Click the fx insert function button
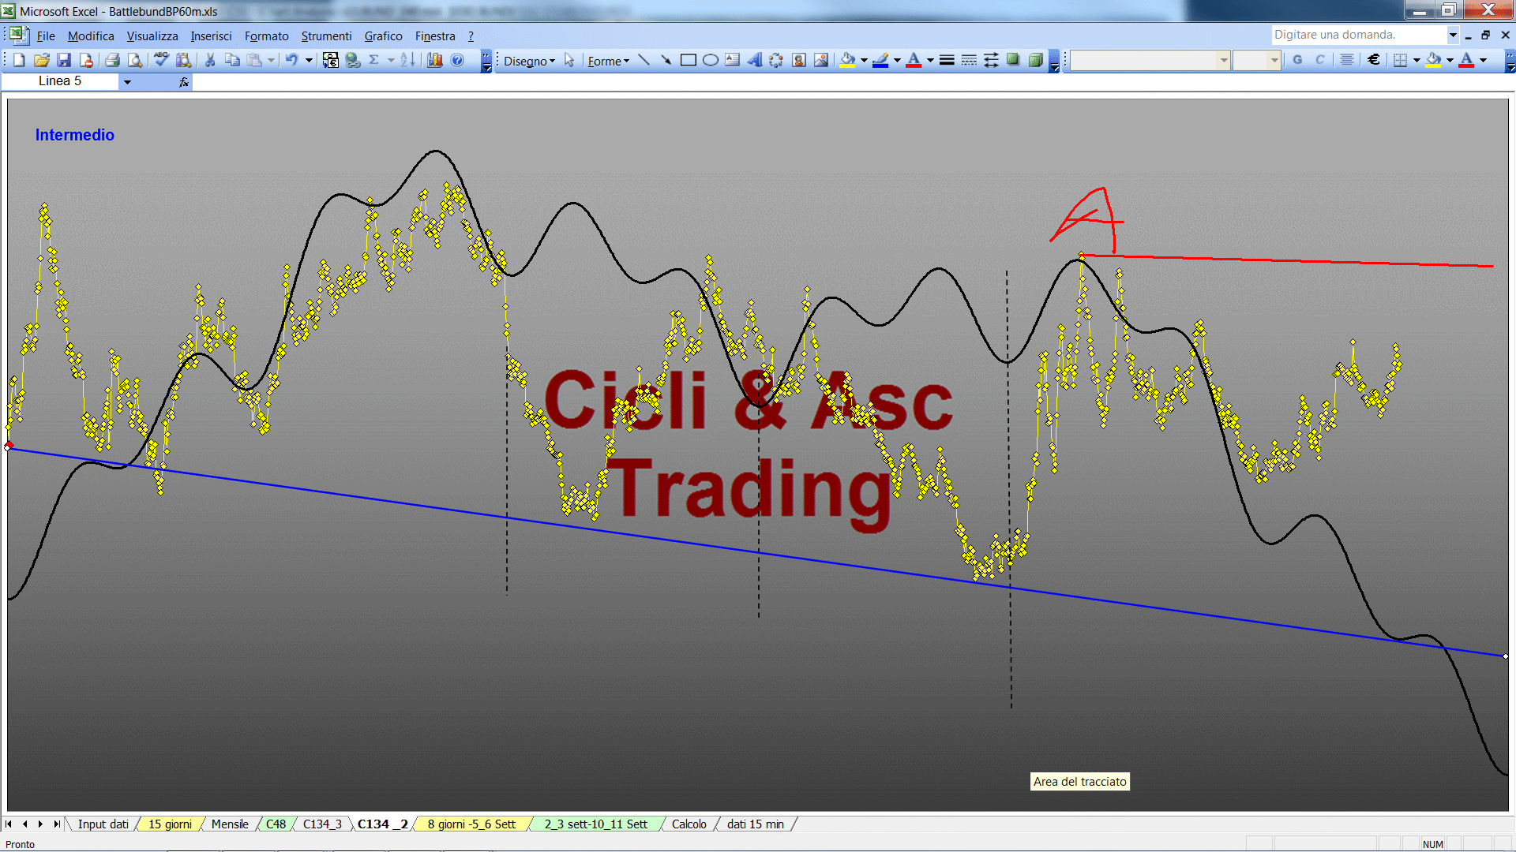Screen dimensions: 1516x852 pos(184,82)
